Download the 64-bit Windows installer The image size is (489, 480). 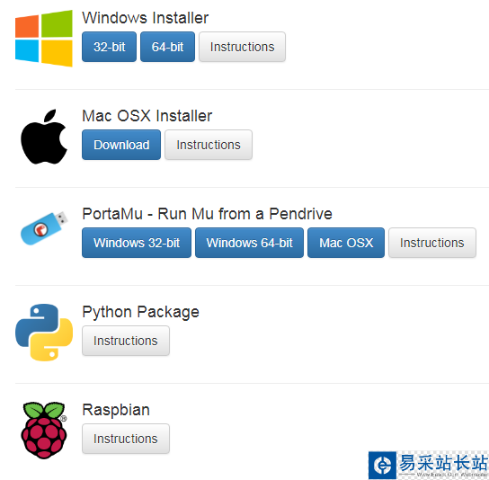pyautogui.click(x=167, y=47)
